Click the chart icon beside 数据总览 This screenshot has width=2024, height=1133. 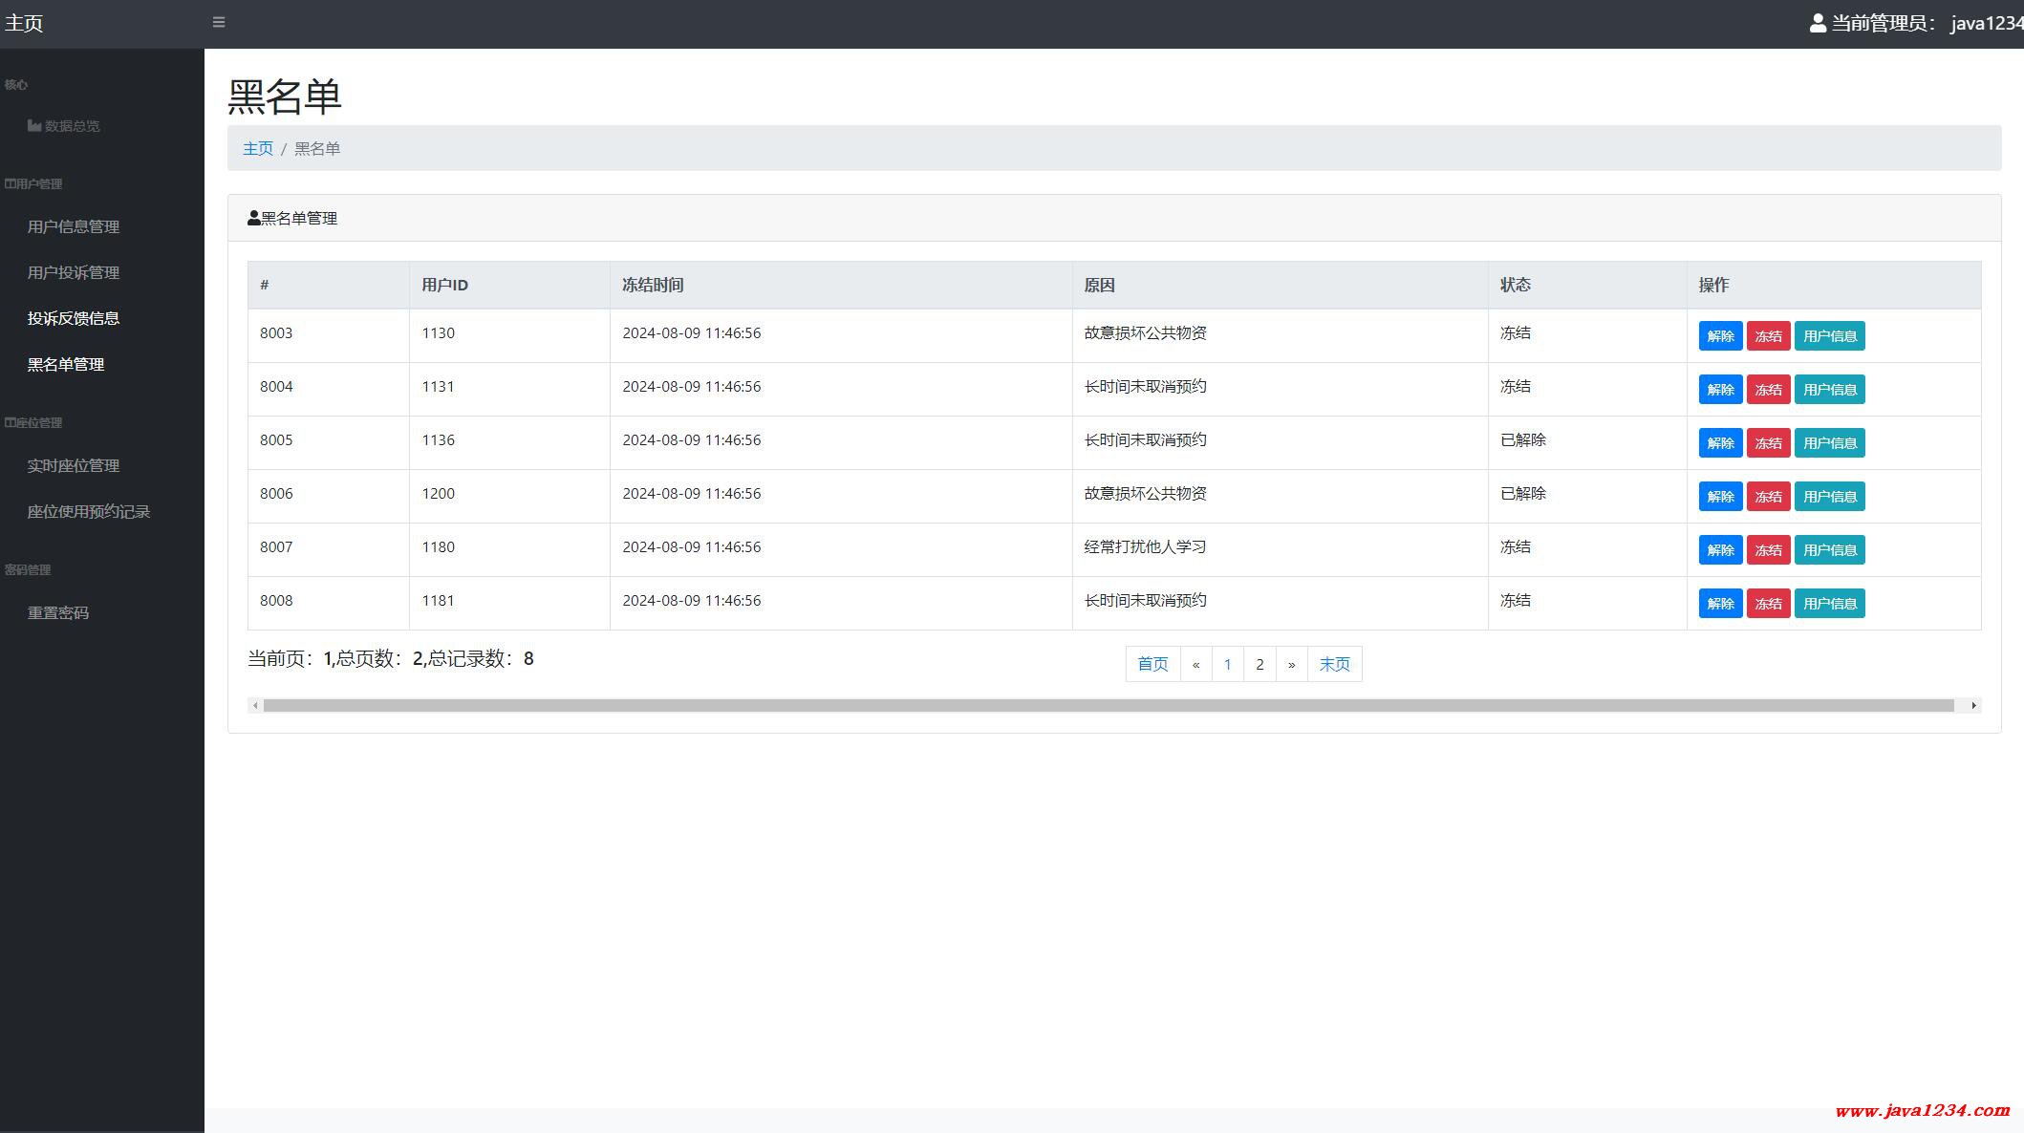[34, 125]
